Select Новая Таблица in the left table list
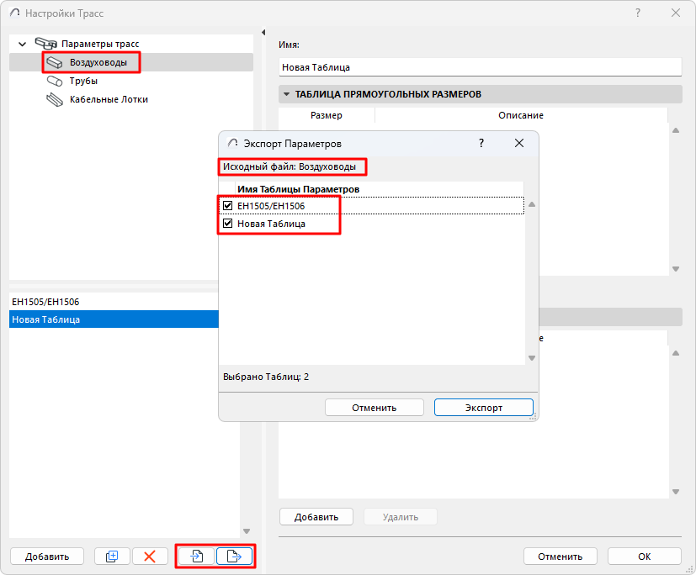This screenshot has width=696, height=575. pos(114,319)
